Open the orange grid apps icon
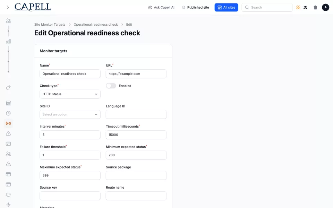Screen dimensions: 333x208 tap(298, 7)
